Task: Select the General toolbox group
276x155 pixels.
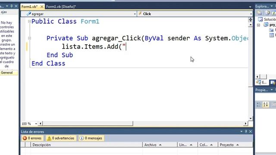Action: 9,73
